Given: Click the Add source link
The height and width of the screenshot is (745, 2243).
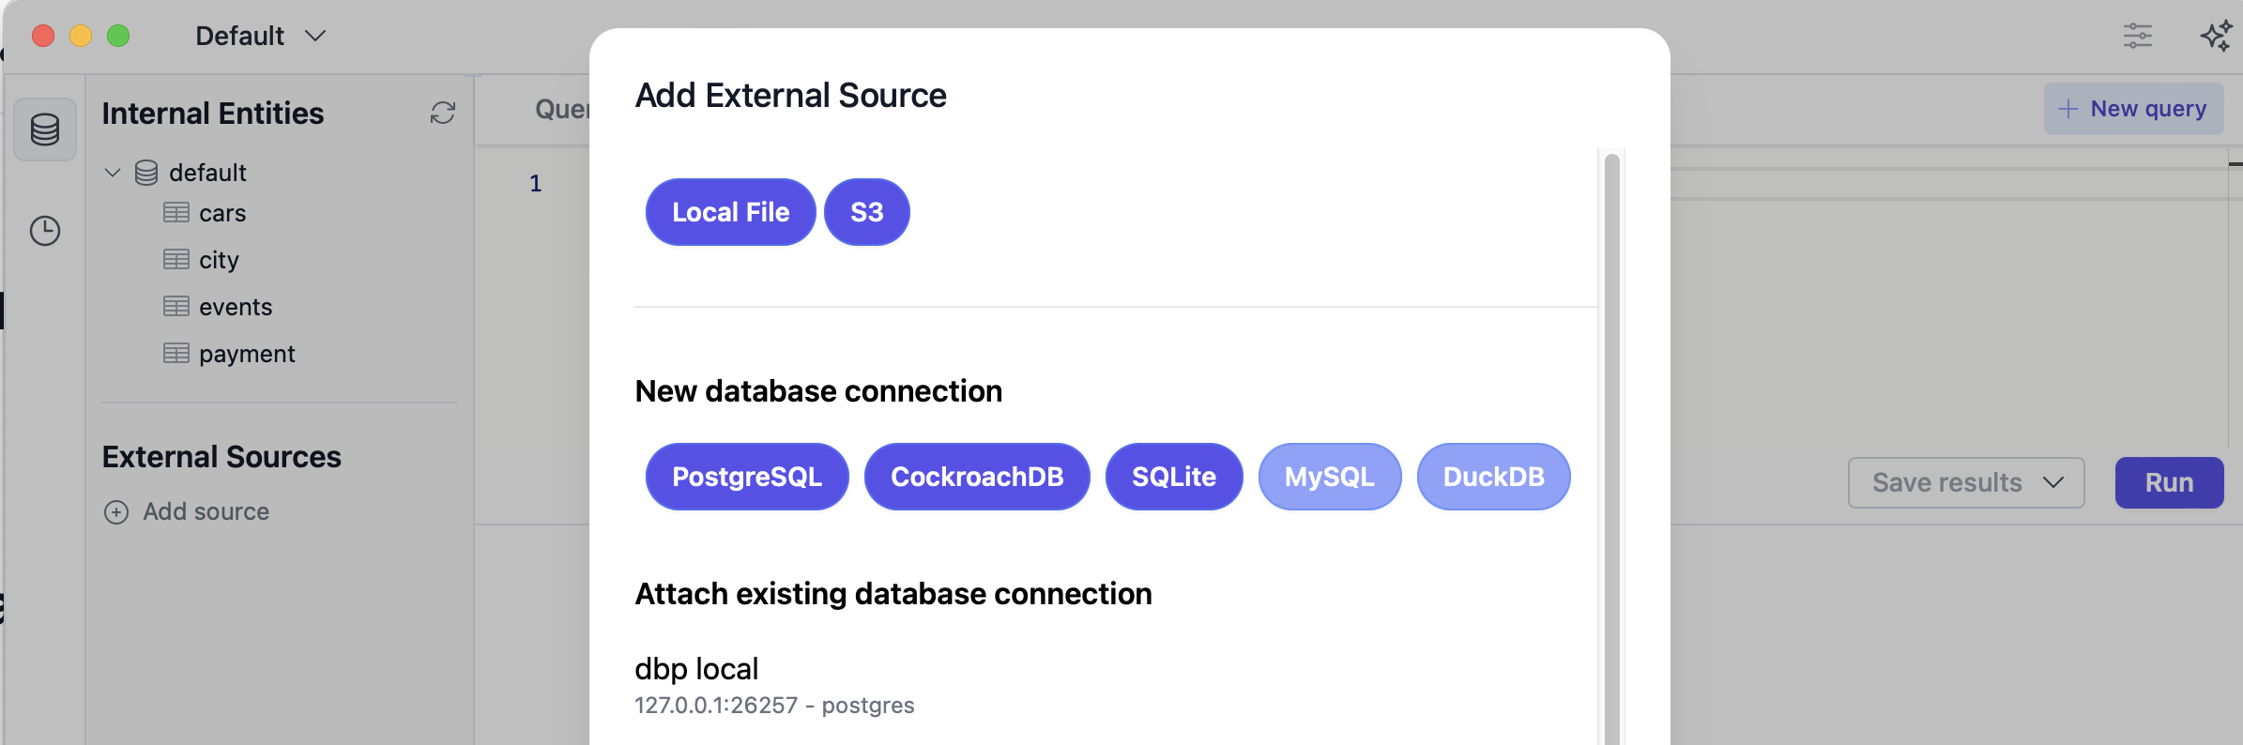Looking at the screenshot, I should click(206, 512).
